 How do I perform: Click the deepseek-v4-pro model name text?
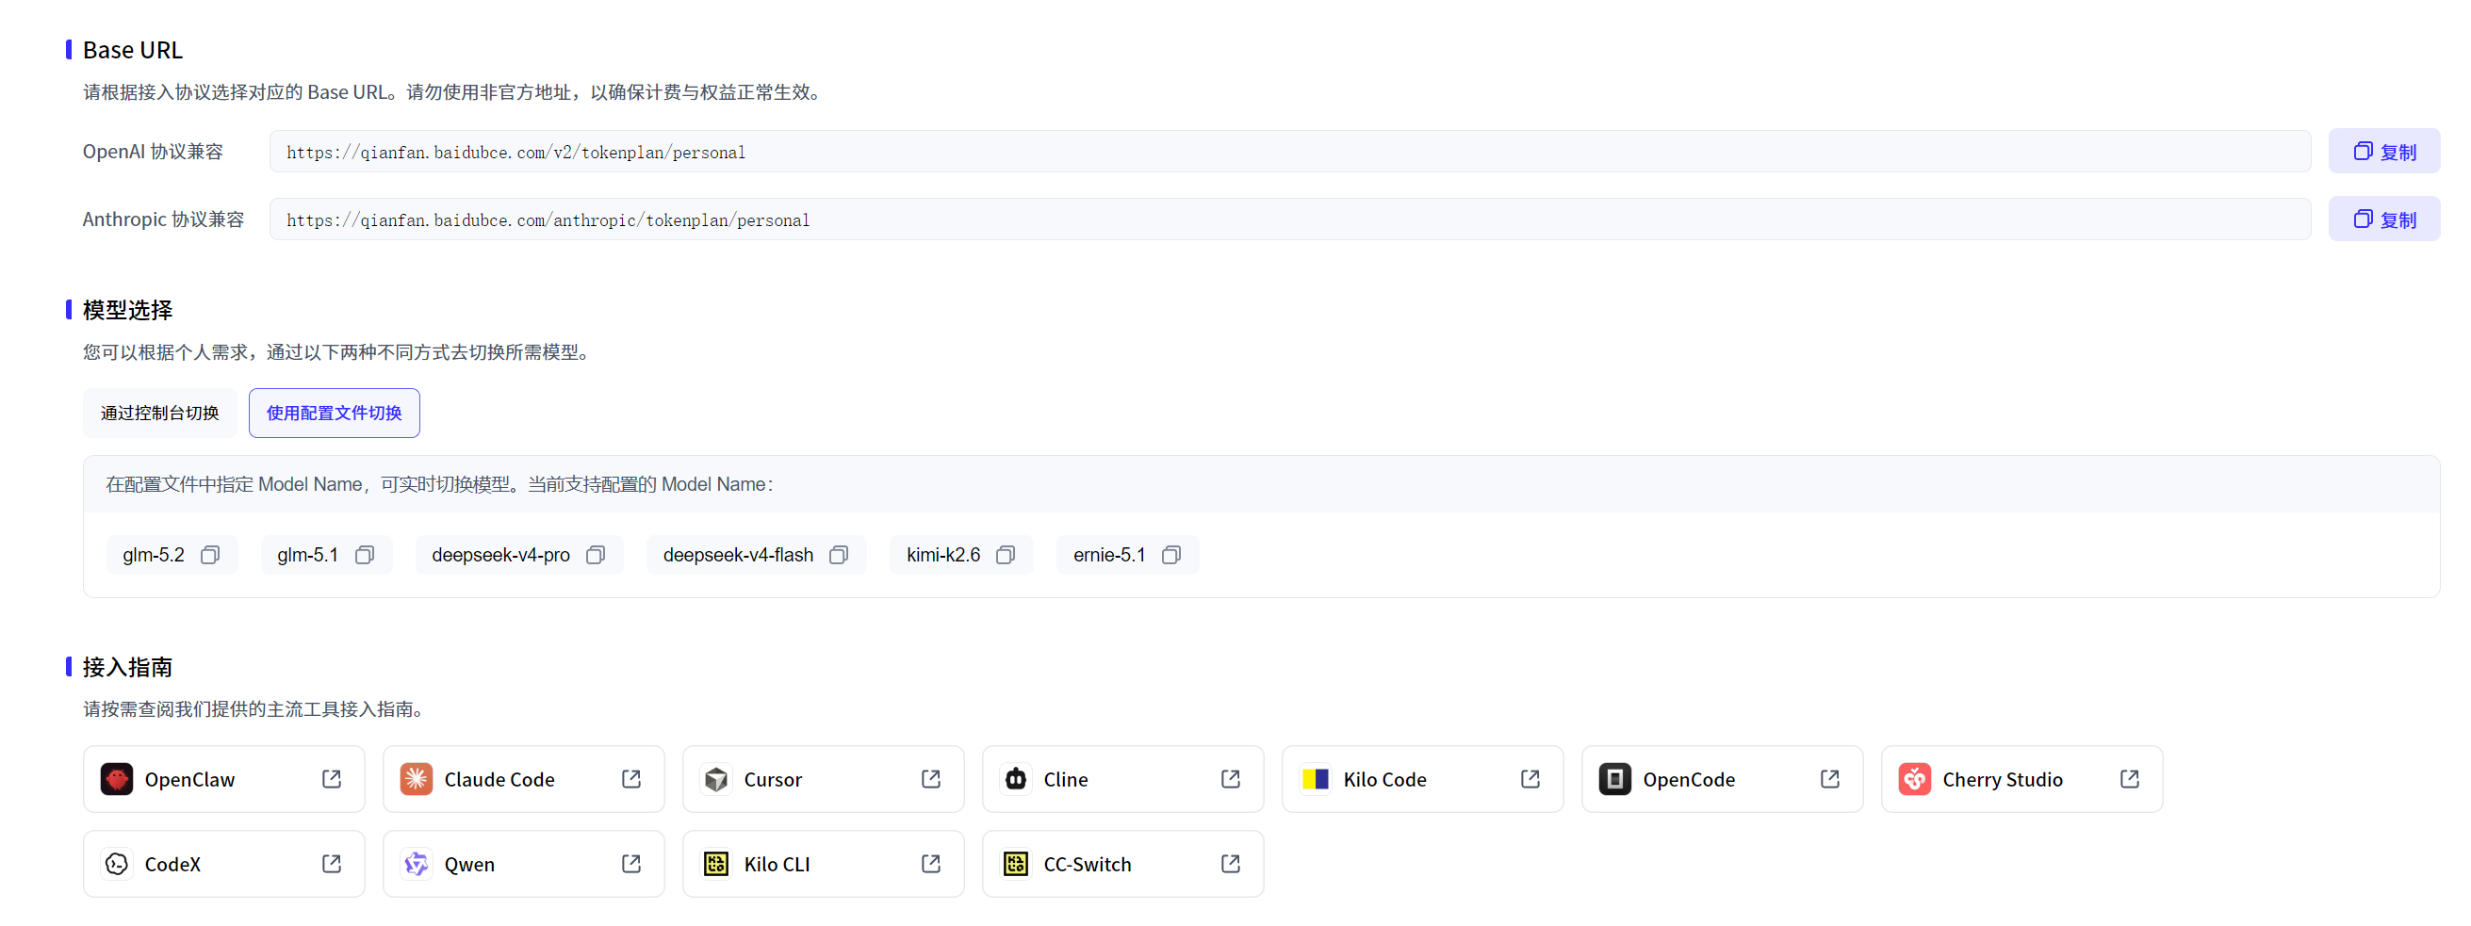[500, 555]
